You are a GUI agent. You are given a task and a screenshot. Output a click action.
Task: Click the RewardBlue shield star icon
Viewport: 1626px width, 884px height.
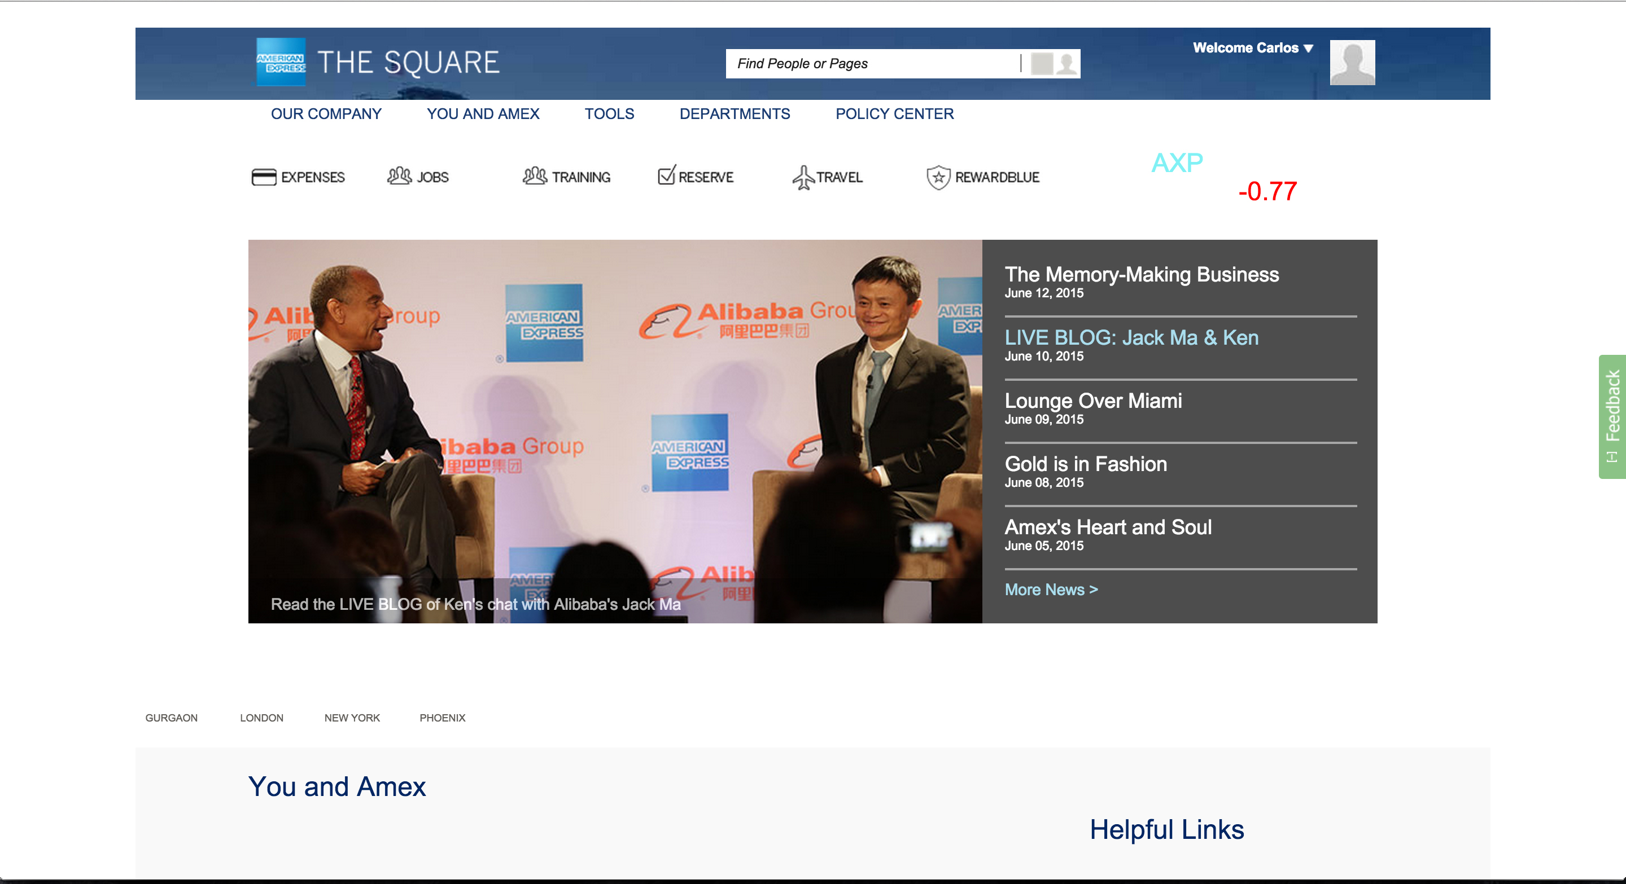938,177
